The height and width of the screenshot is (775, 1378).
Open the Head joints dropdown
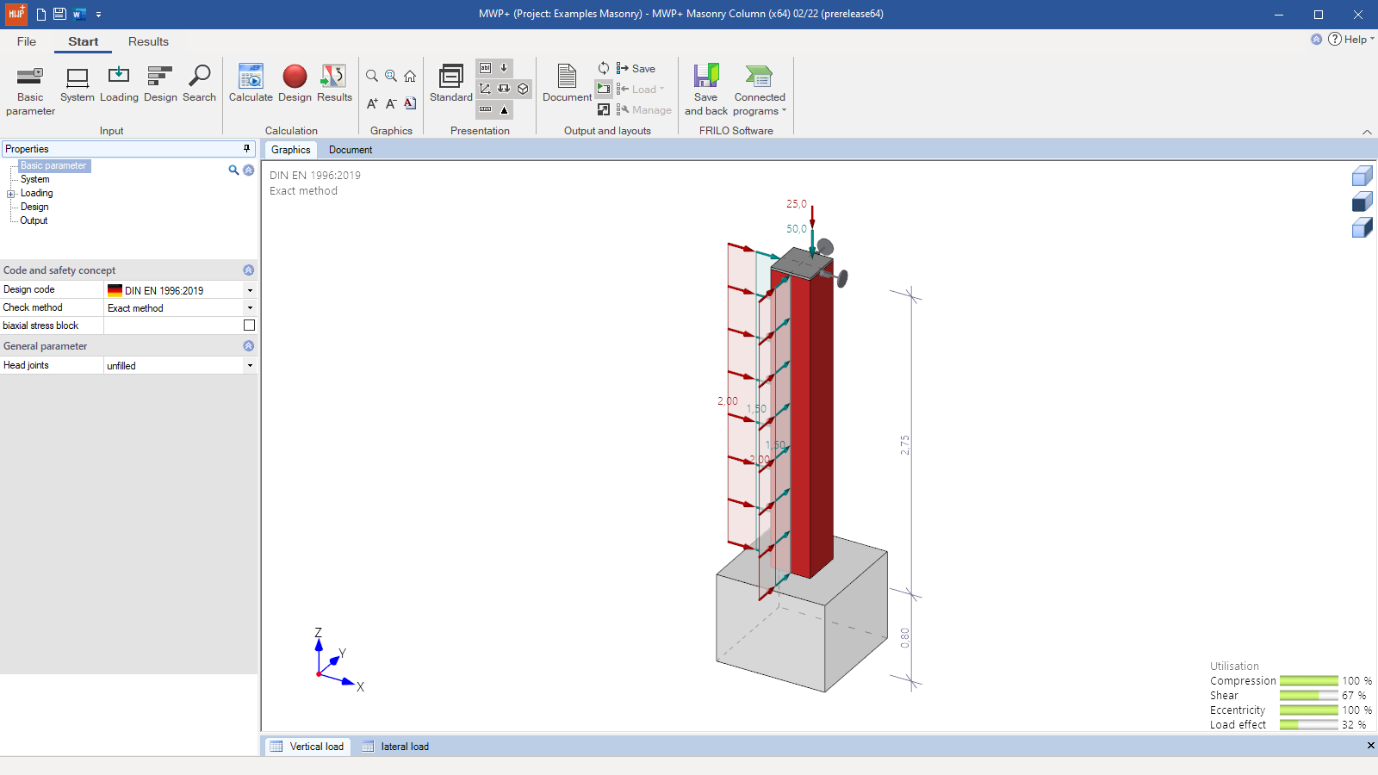[x=250, y=365]
